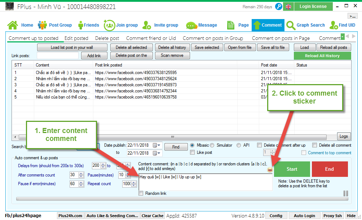
Task: Click the Message speech bubble icon
Action: pos(191,26)
